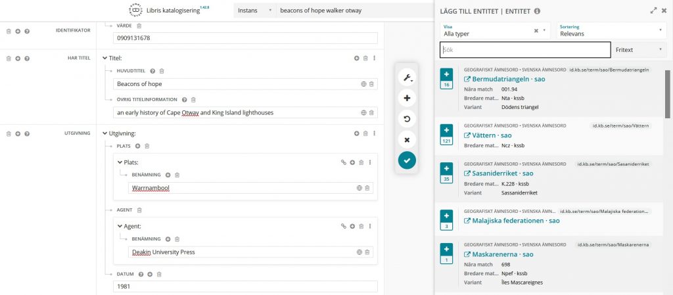Open the Sortering Relevans dropdown
673x295 pixels.
[x=609, y=30]
